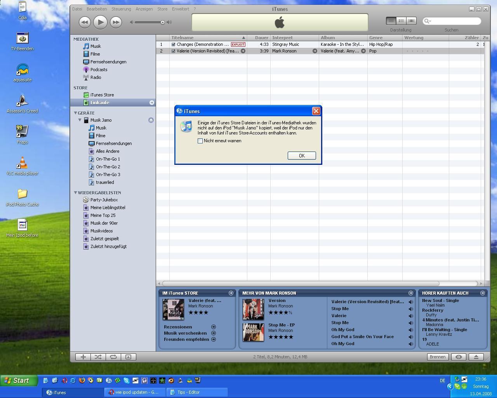
Task: Switch to album grouped view mode
Action: pyautogui.click(x=401, y=21)
